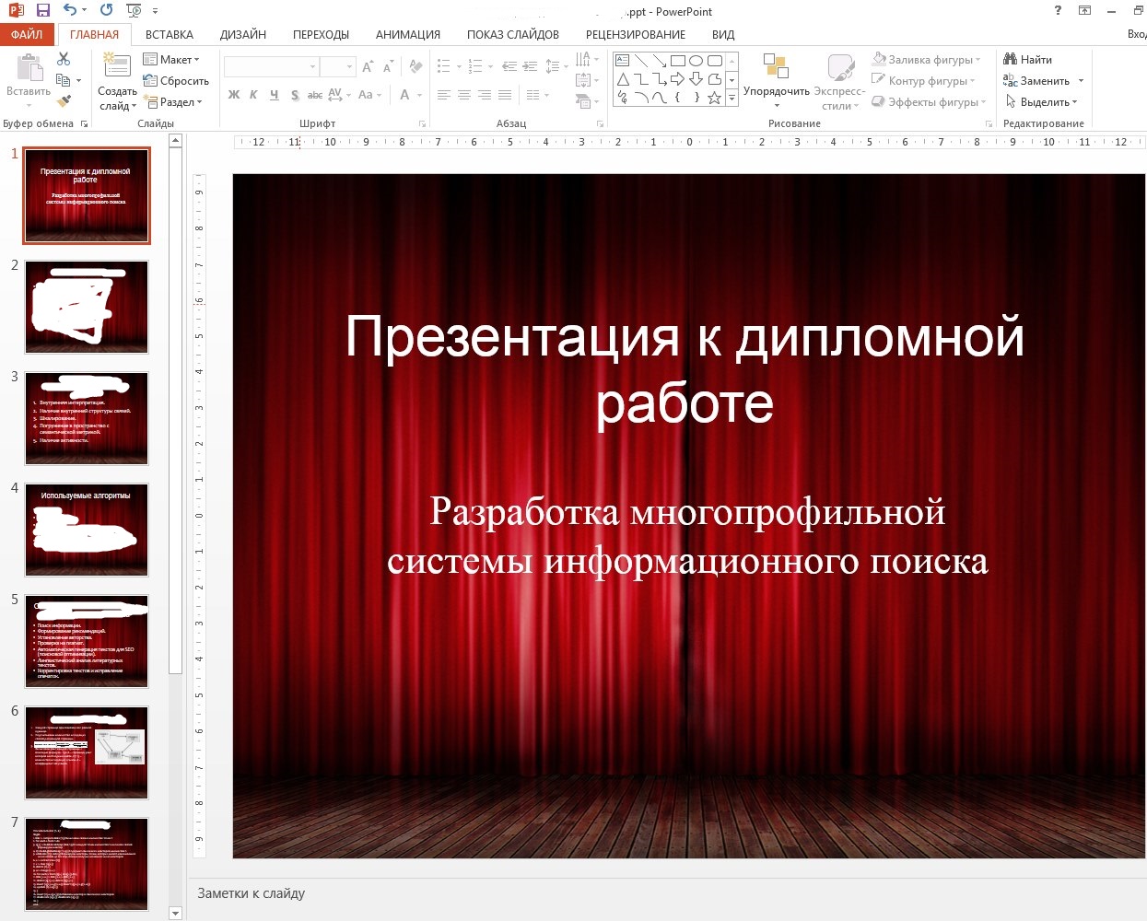Switch to the ВСТАВКА tab

170,34
